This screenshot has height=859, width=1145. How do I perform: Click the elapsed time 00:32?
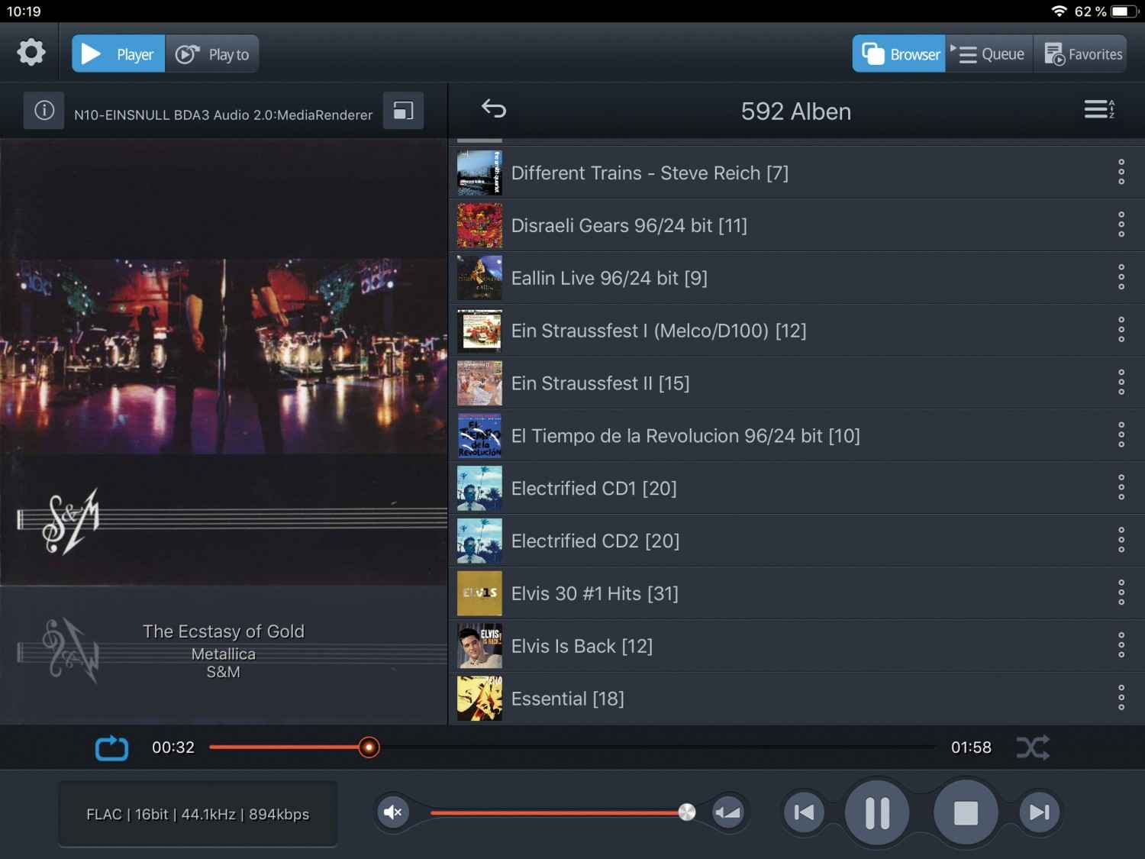click(173, 748)
